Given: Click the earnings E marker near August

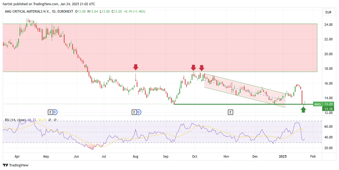Looking at the screenshot, I should point(134,112).
